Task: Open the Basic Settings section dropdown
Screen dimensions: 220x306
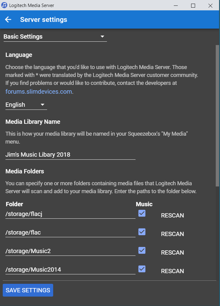Action: [x=55, y=37]
